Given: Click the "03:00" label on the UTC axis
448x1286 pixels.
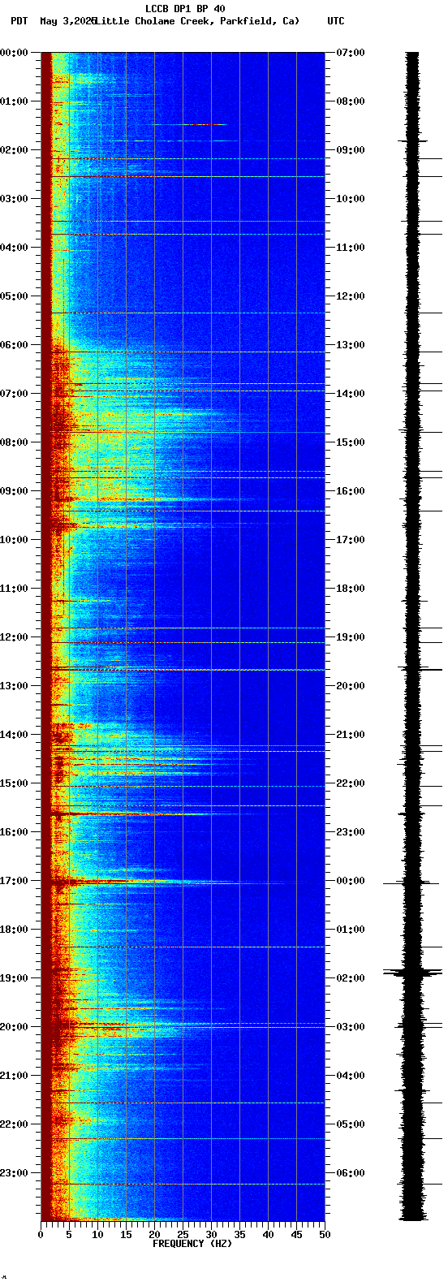Looking at the screenshot, I should click(x=351, y=1027).
